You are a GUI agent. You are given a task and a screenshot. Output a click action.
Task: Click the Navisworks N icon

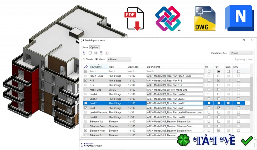[239, 18]
